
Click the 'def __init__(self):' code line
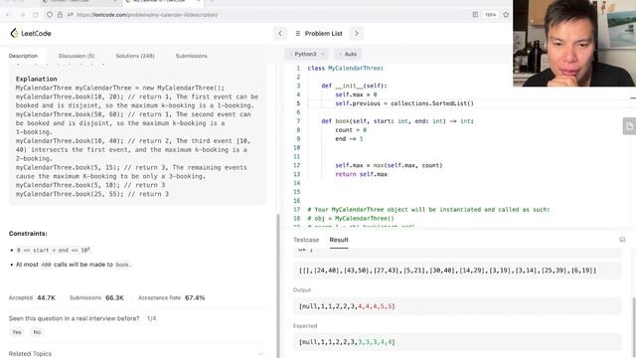[354, 86]
